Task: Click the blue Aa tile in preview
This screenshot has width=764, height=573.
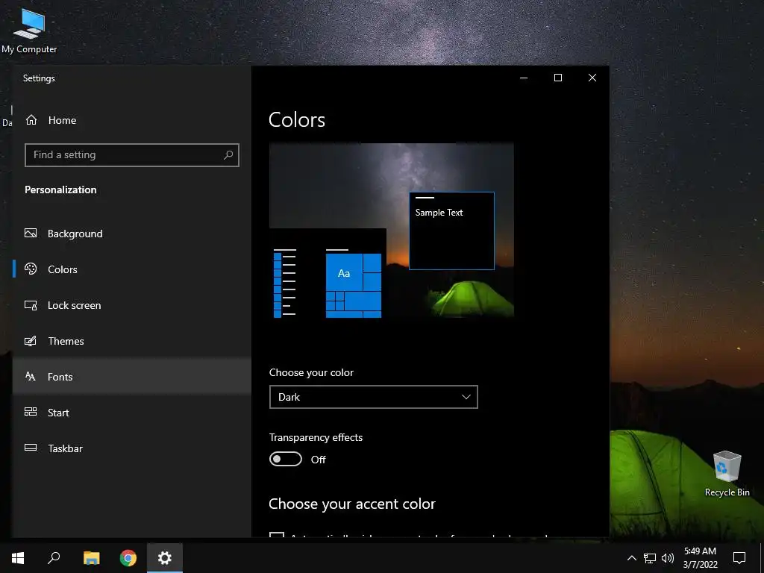Action: (343, 273)
